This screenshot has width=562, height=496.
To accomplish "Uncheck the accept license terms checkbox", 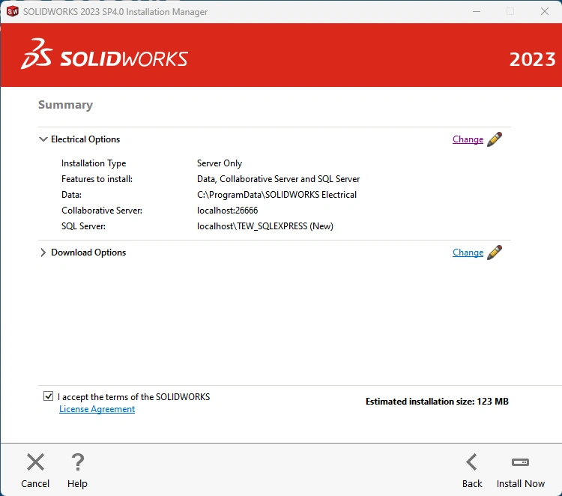I will 48,396.
